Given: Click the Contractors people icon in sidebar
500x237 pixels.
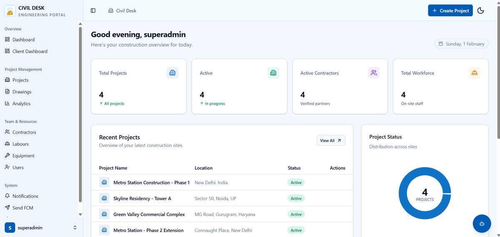Looking at the screenshot, I should coord(7,132).
